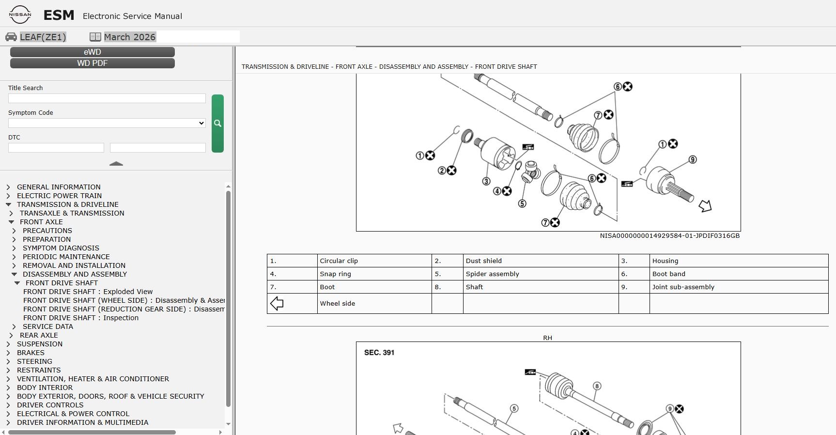Viewport: 836px width, 435px height.
Task: Click the LH diagram grease icon near housing
Action: coord(528,147)
